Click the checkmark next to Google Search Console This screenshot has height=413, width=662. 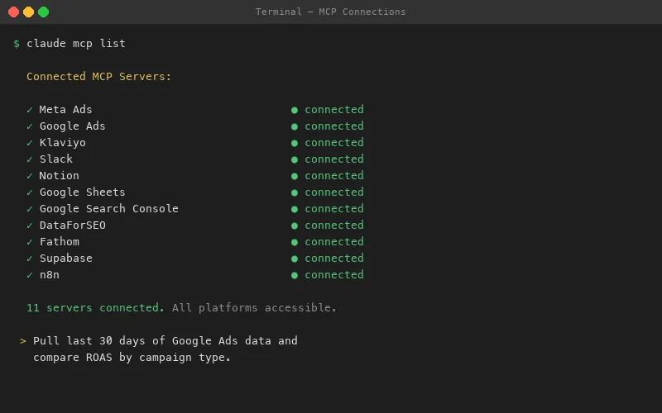[30, 209]
